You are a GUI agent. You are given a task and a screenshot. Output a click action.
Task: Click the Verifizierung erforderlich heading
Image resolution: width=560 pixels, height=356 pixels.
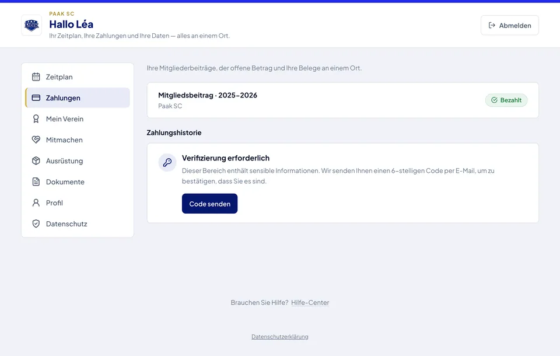point(226,158)
